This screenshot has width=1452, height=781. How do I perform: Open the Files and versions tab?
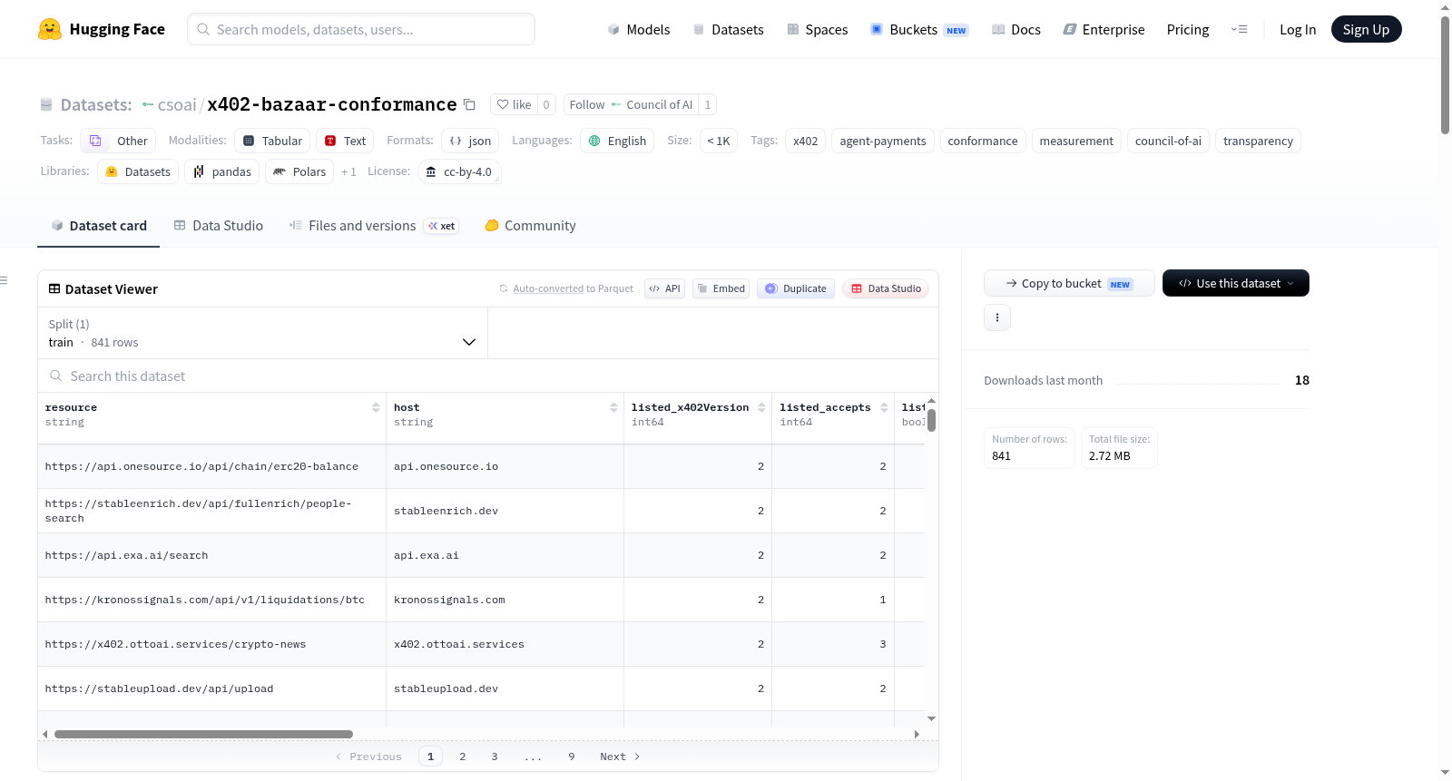[374, 226]
